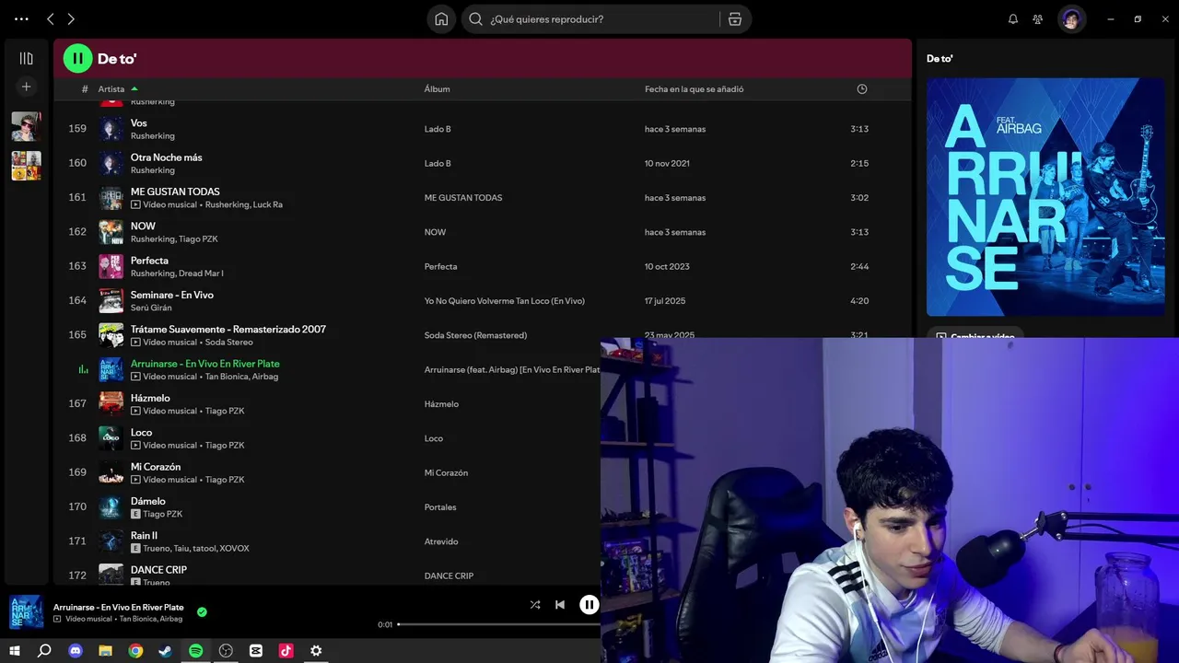The height and width of the screenshot is (663, 1179).
Task: Pause with the green playlist header button
Action: click(78, 58)
